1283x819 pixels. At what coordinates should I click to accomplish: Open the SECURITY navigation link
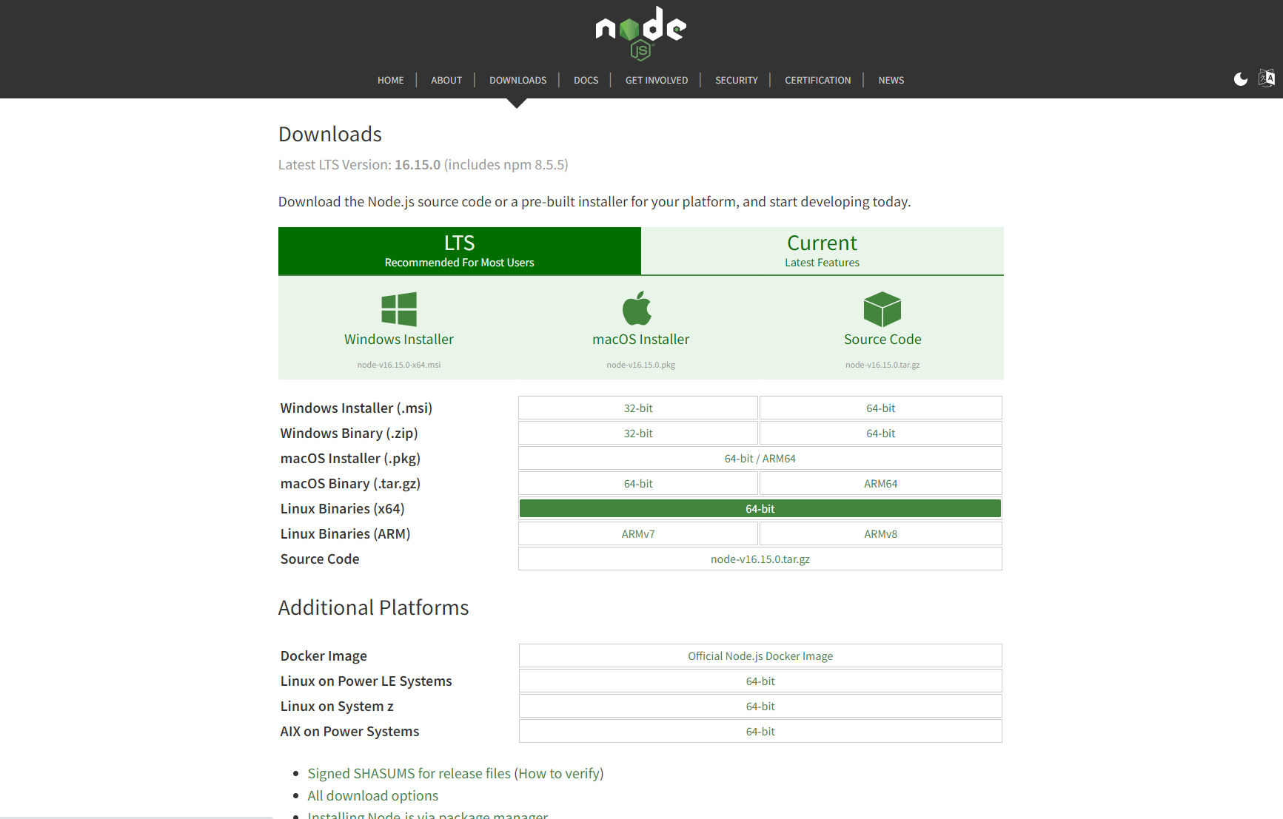736,81
